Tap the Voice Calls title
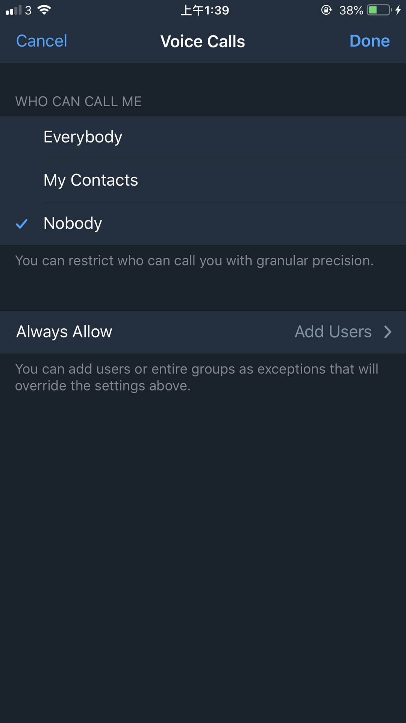406x723 pixels. pos(203,41)
